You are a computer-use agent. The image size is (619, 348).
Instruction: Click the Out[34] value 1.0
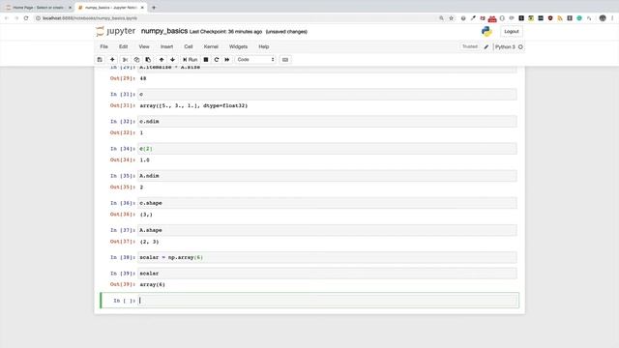(x=144, y=159)
